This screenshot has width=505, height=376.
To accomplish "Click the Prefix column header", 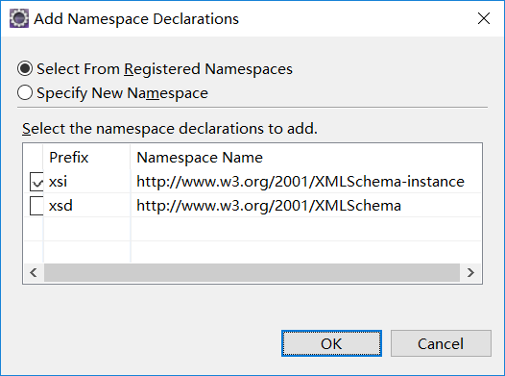I will (87, 158).
